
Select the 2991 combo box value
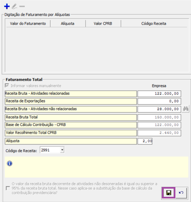50,150
